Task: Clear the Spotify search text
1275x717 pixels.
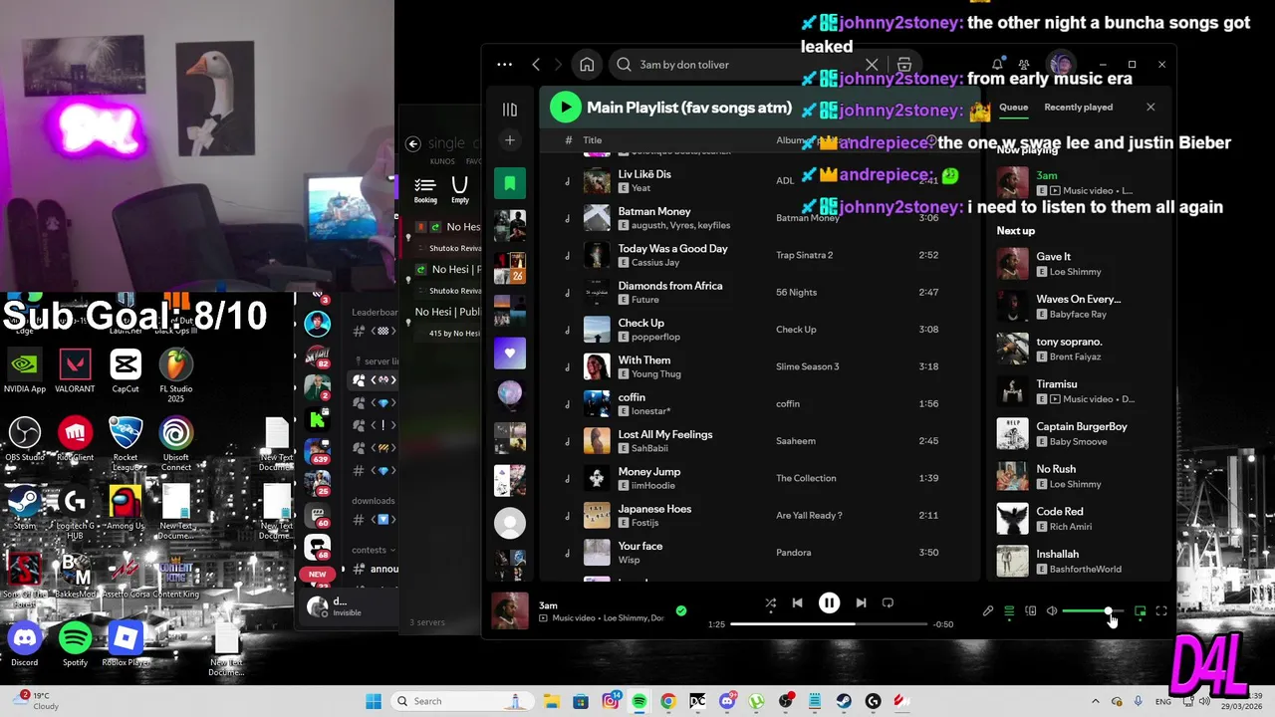Action: [872, 65]
